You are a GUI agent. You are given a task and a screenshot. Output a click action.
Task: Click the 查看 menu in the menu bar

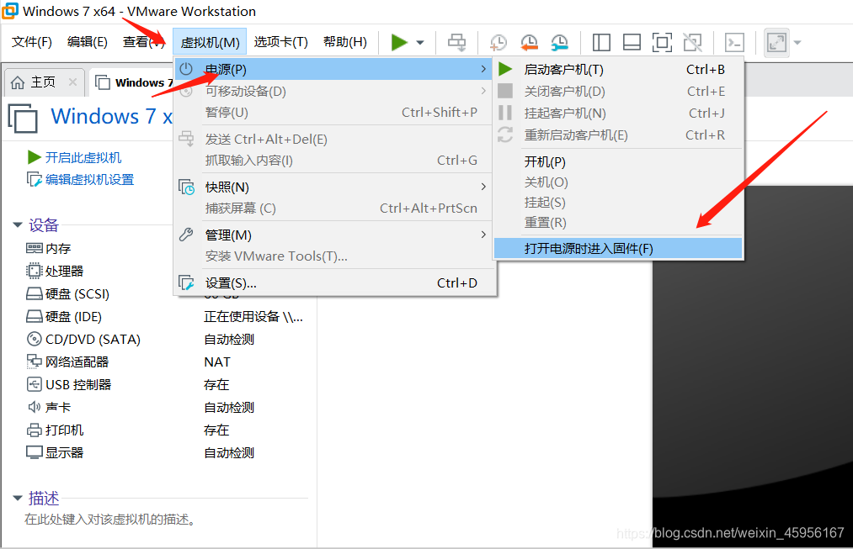pyautogui.click(x=144, y=42)
